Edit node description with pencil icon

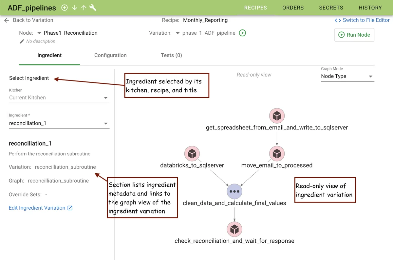(22, 41)
